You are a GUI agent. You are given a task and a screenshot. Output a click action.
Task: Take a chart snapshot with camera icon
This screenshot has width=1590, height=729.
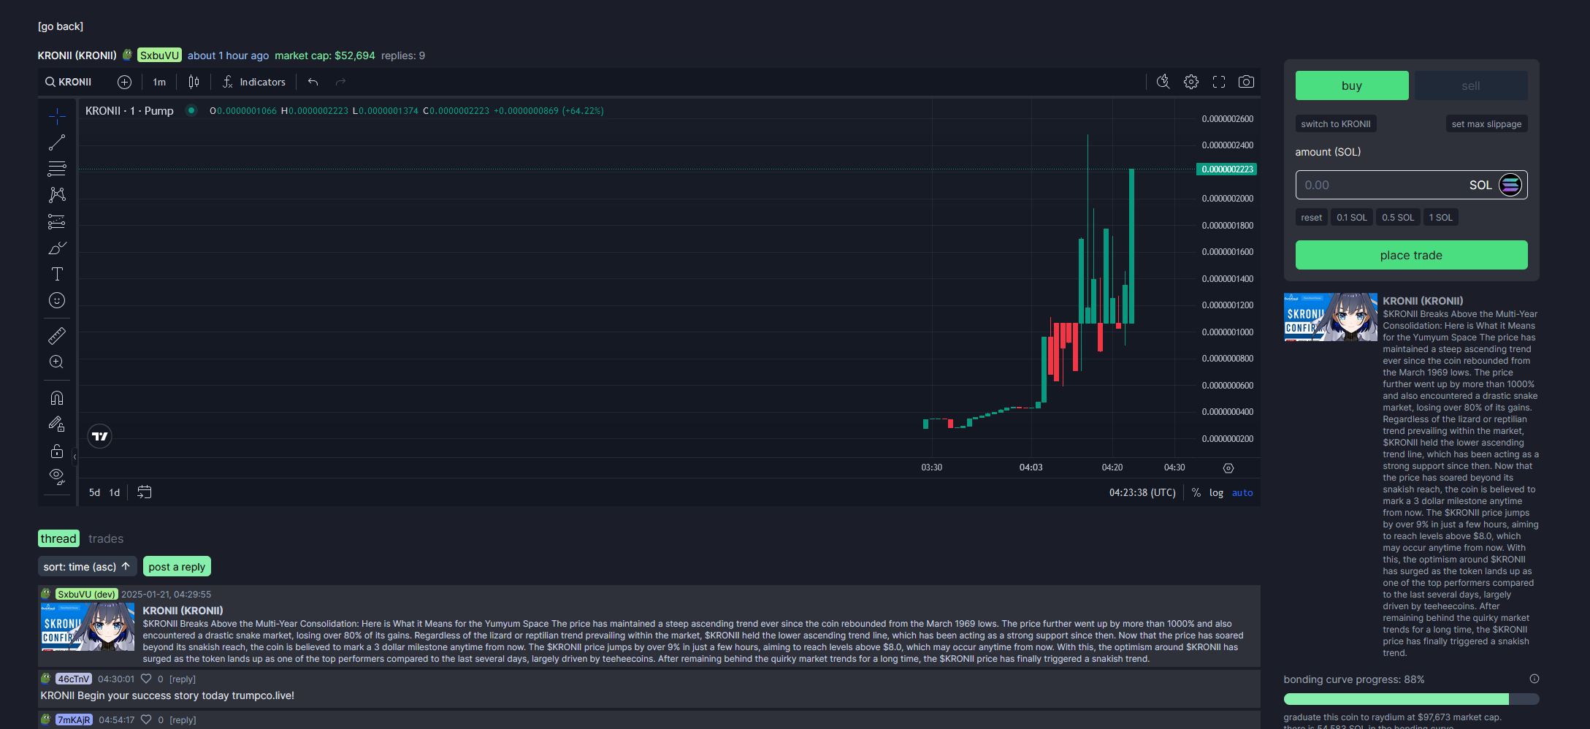1247,82
